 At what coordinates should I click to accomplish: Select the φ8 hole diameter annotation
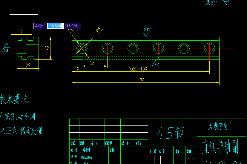click(x=98, y=29)
